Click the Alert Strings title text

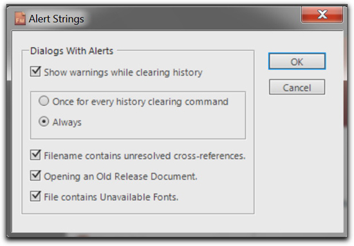tap(56, 19)
